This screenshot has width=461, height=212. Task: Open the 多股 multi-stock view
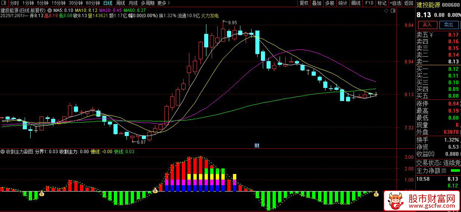click(330, 3)
